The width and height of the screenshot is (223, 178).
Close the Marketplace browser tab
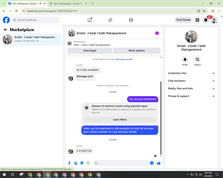(x=86, y=4)
